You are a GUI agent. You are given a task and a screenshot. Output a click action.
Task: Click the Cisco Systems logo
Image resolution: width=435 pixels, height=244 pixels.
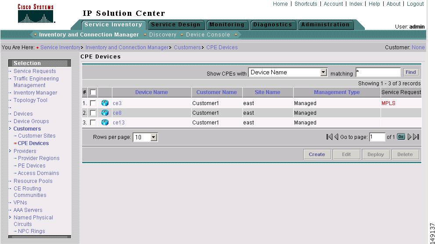click(x=36, y=13)
